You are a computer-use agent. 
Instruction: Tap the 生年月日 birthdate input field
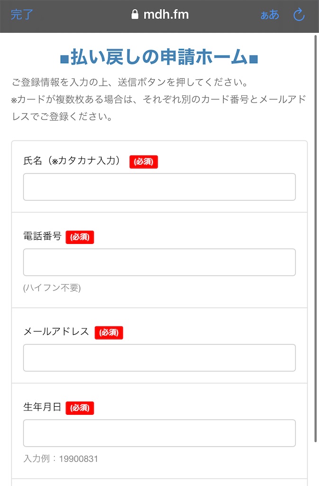159,432
